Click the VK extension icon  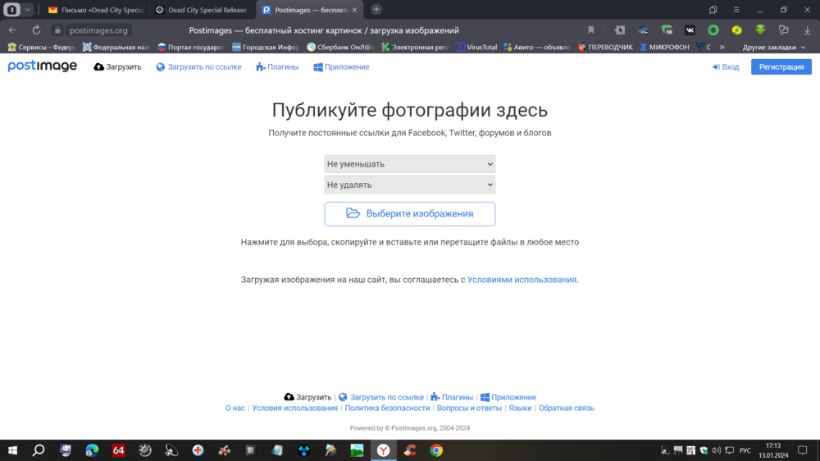click(690, 30)
